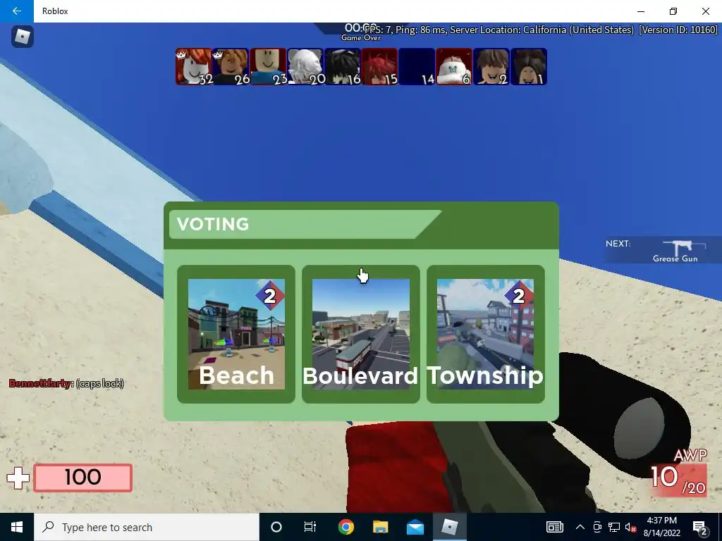This screenshot has width=722, height=541.
Task: Select the player avatar with score 2
Action: pos(491,67)
